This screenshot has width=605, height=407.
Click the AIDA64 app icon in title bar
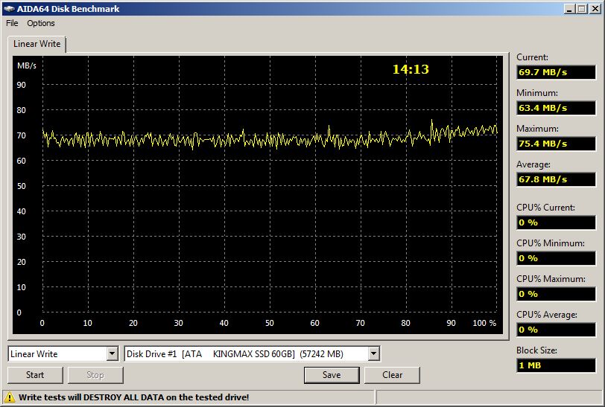coord(10,8)
